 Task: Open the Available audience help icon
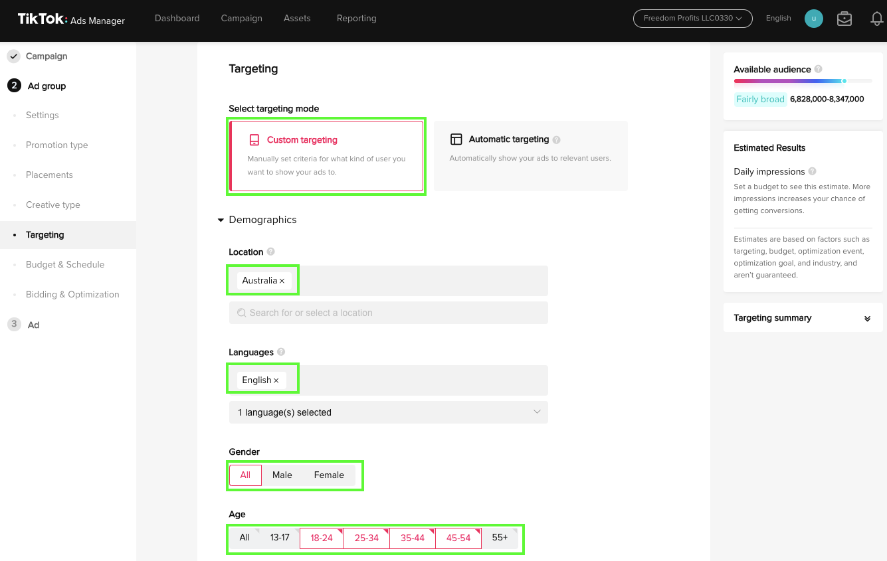[x=819, y=69]
